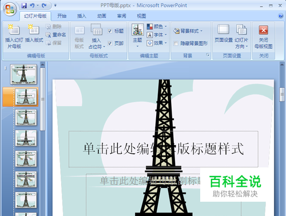Close master view (关闭母版视图)
This screenshot has width=286, height=216.
[x=263, y=37]
